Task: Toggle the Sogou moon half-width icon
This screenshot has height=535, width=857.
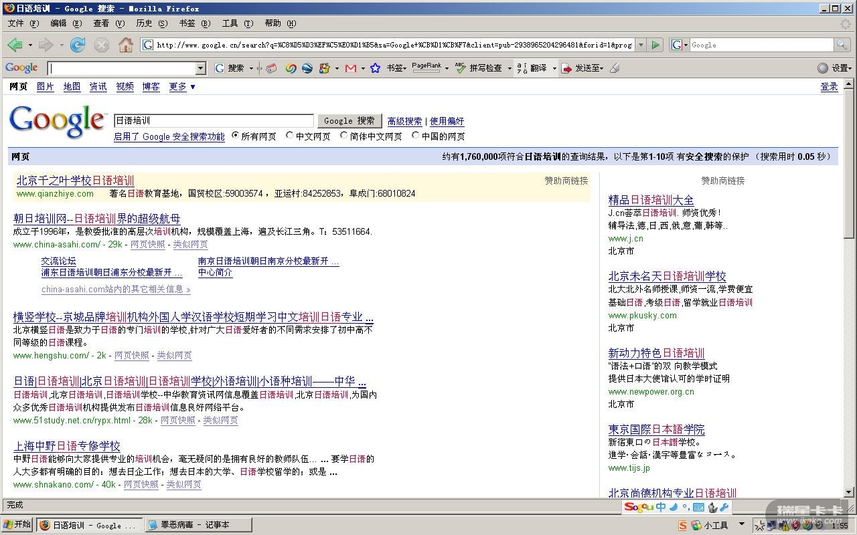Action: point(673,508)
